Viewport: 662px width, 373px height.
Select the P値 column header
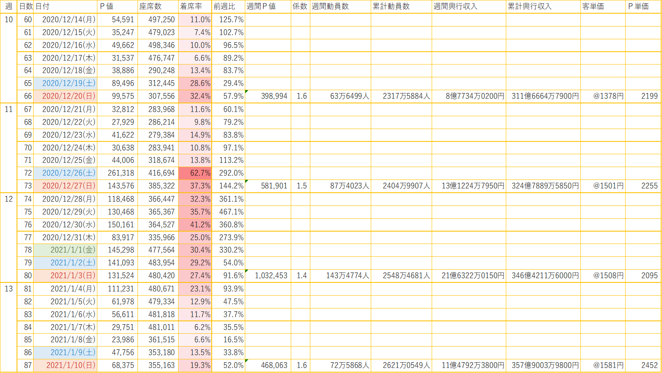pos(117,7)
